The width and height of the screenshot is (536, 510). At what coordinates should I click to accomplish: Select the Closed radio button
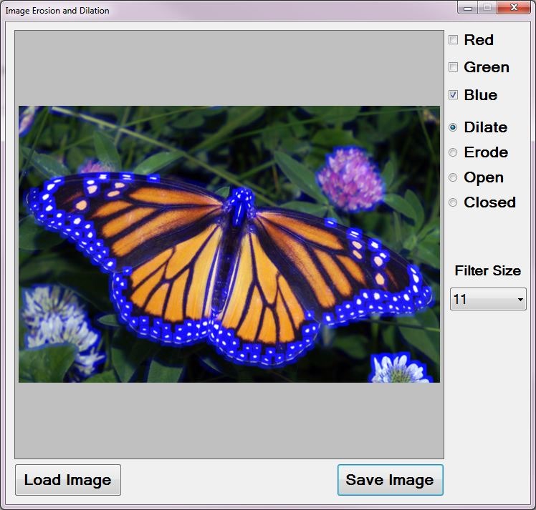(453, 202)
